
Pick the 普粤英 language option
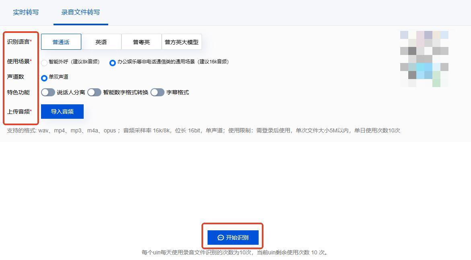[x=141, y=42]
